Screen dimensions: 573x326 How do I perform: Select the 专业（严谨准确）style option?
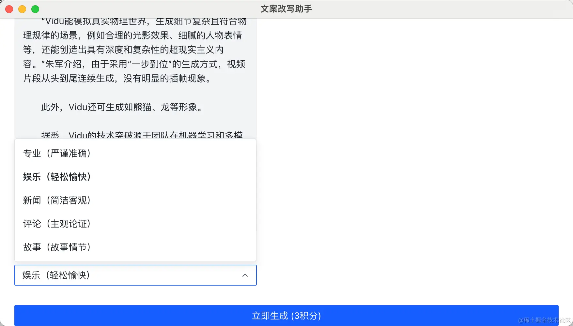pyautogui.click(x=135, y=153)
